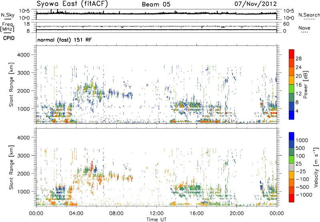Click the '18' frequency tick label
Image resolution: width=320 pixels, height=222 pixels.
pos(26,24)
